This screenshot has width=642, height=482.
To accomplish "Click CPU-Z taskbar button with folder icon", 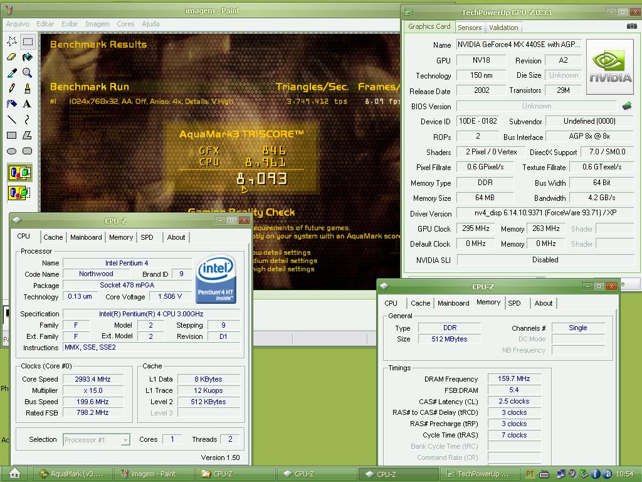I will click(235, 474).
